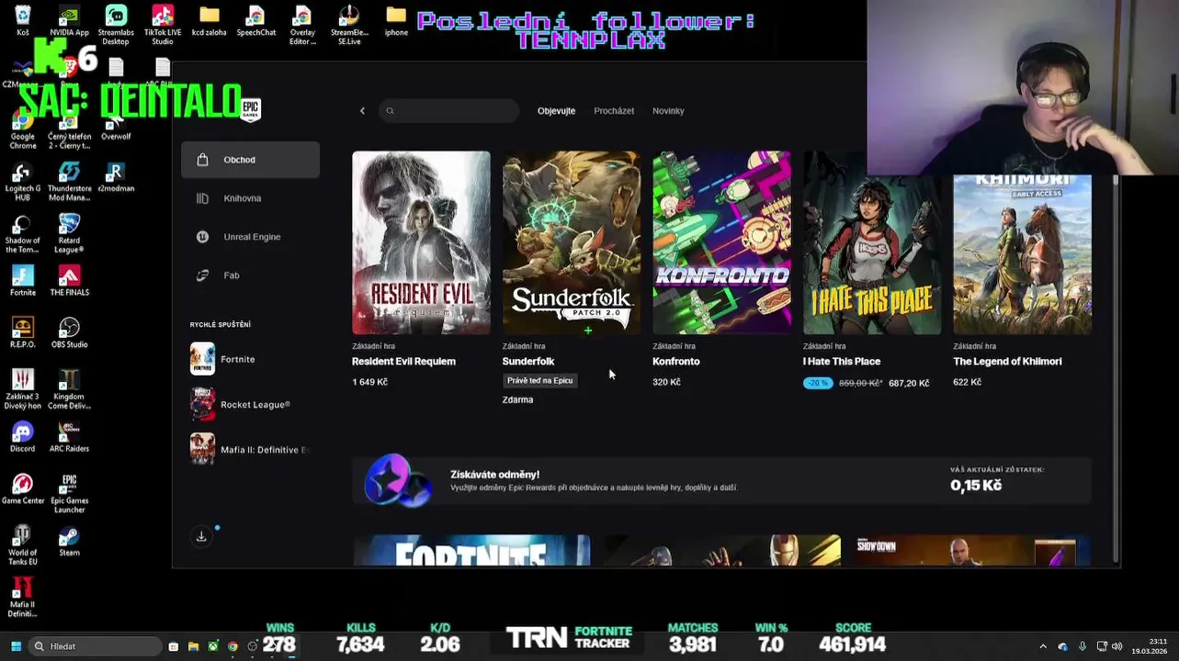Open The Legend of Khiimori cover
Screen dimensions: 1179x661
pos(1022,254)
